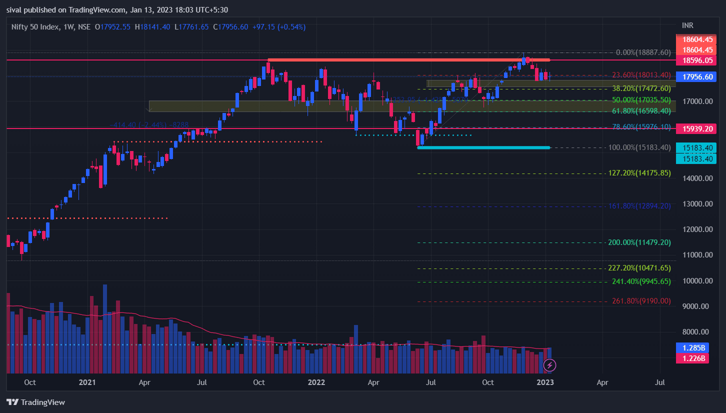Click the 1.285B volume label

(692, 347)
